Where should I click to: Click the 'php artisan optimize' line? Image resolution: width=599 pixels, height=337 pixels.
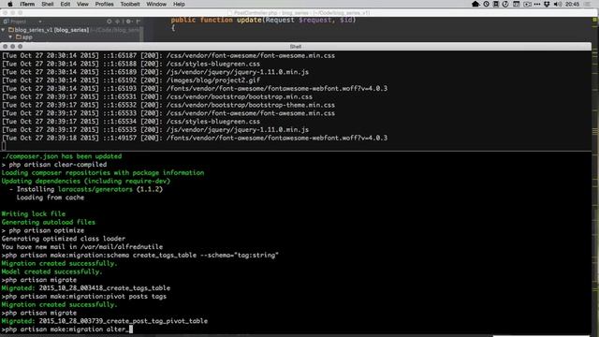coord(43,230)
